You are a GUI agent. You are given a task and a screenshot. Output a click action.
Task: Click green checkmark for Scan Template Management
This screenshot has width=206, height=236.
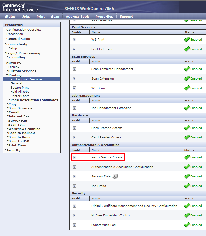pos(187,69)
